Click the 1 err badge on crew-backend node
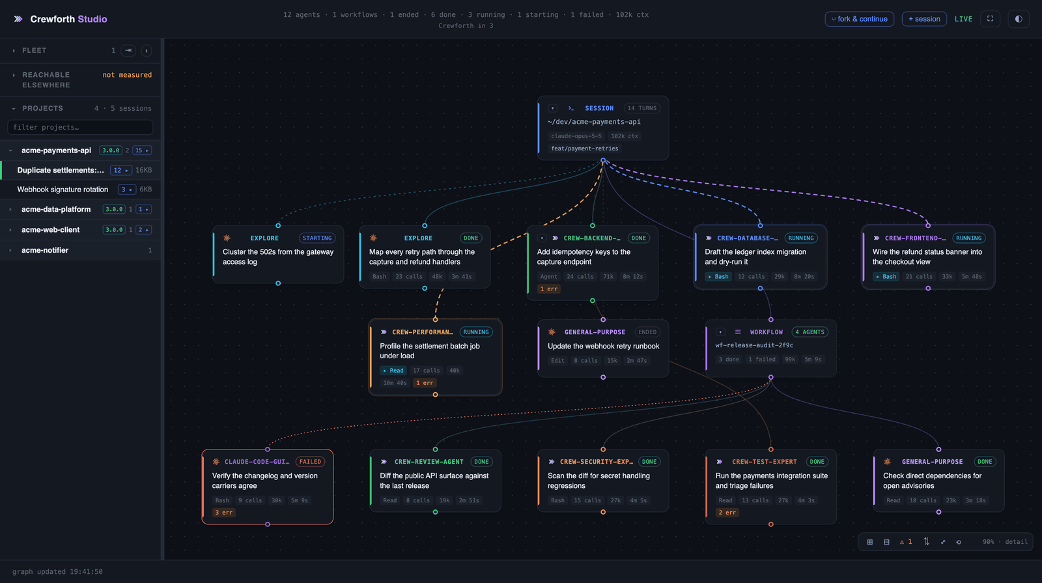This screenshot has height=583, width=1042. pos(548,289)
